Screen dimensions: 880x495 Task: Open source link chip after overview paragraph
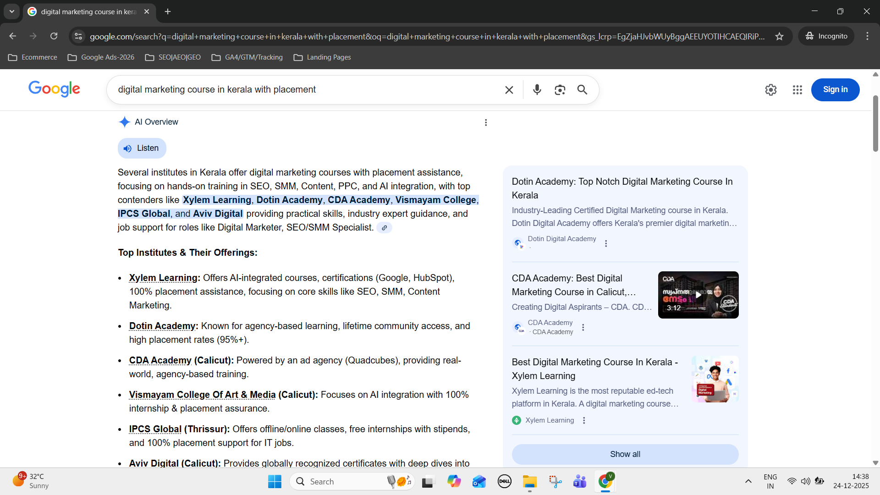(x=384, y=228)
